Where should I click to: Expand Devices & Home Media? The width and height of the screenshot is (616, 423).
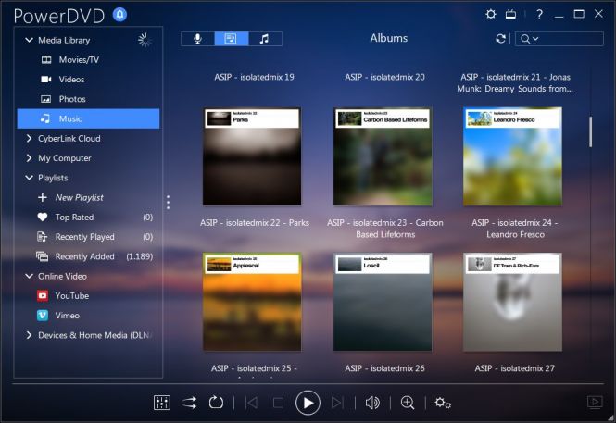29,335
